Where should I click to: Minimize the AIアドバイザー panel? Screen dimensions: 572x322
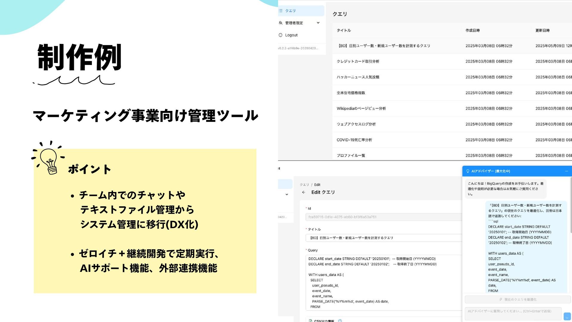566,171
